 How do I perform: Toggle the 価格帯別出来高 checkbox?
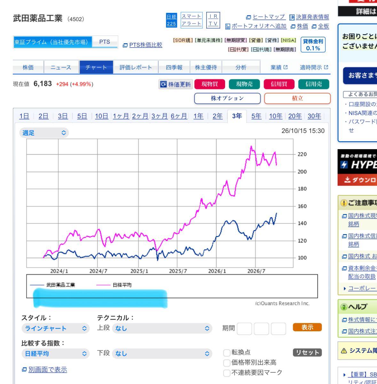click(227, 363)
